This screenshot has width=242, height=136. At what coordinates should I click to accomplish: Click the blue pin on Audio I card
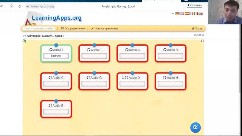[x=56, y=45]
